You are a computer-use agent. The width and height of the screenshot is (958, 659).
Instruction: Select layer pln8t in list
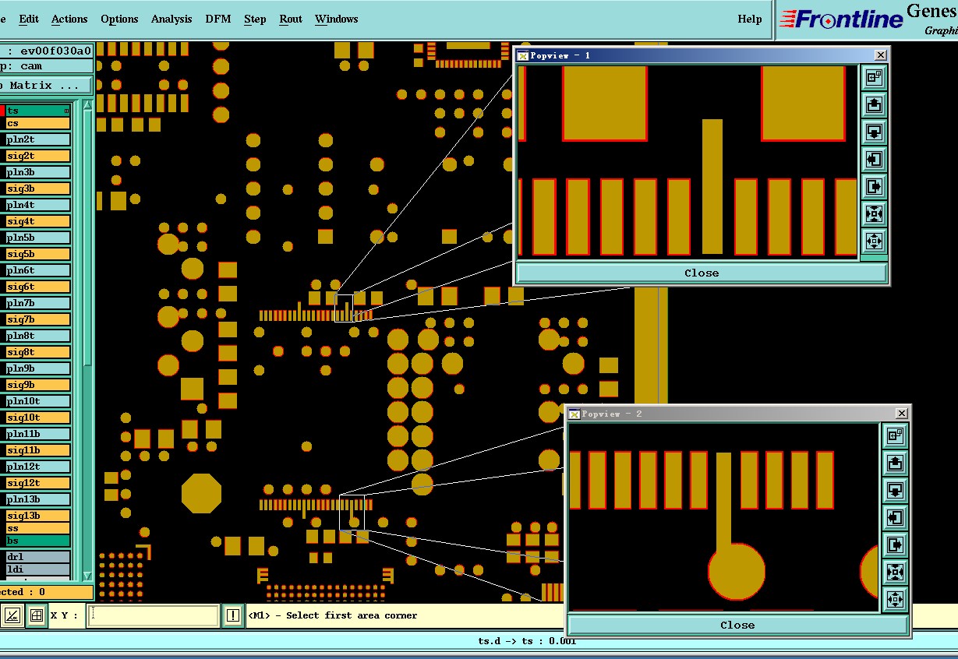tap(38, 336)
